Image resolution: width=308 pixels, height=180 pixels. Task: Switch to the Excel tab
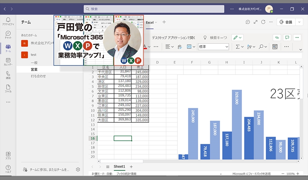pos(150,22)
